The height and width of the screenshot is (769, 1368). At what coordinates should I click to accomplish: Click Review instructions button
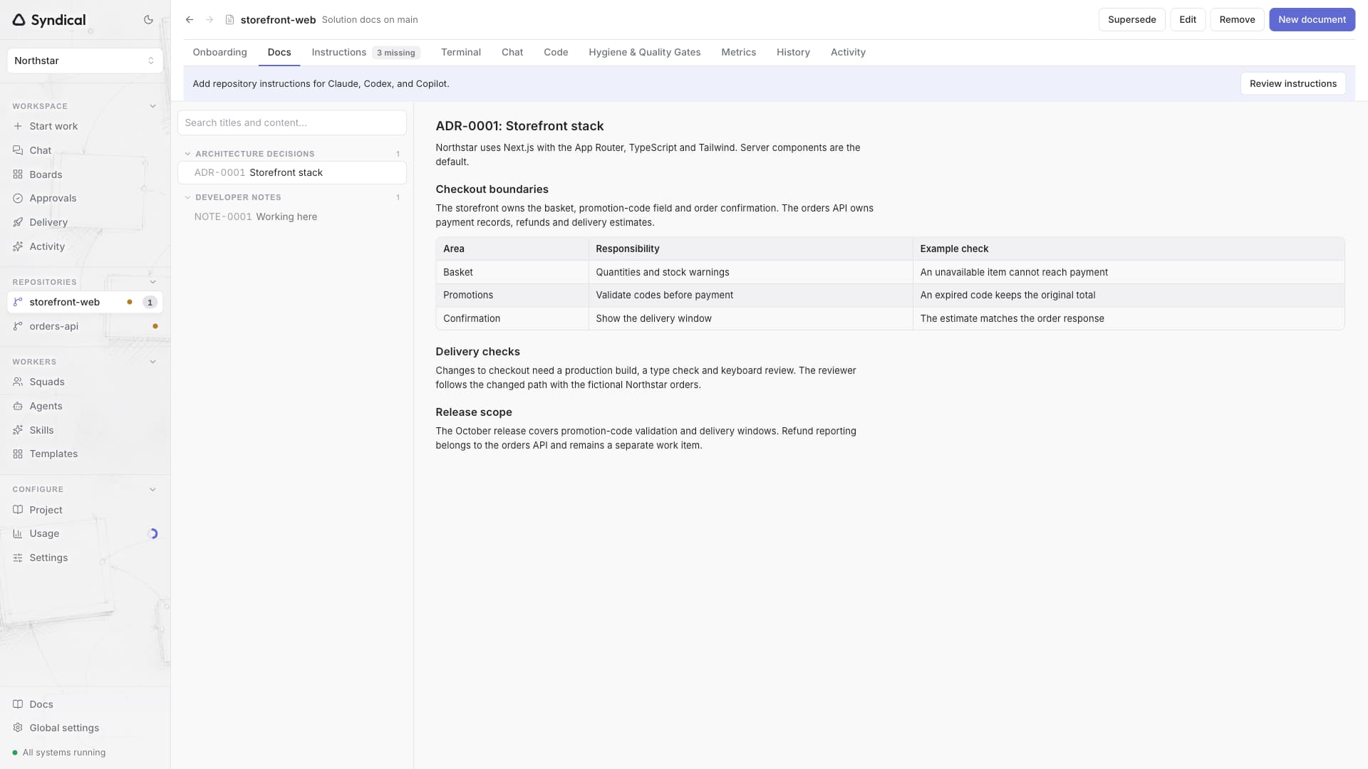(x=1292, y=83)
